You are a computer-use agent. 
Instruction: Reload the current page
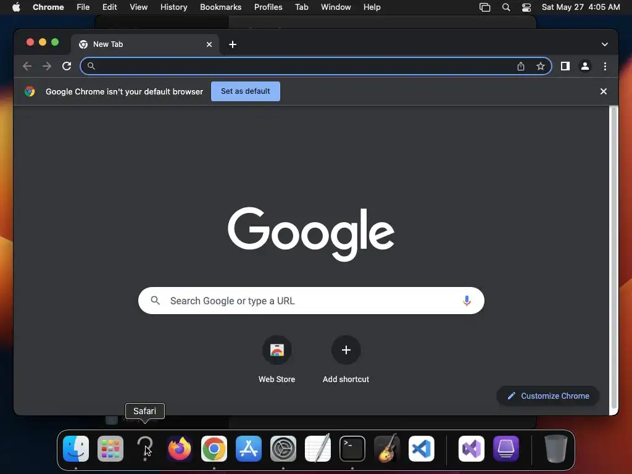pyautogui.click(x=67, y=66)
